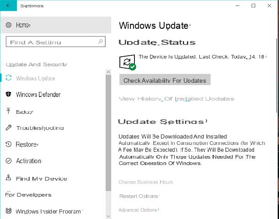Open the Restart Options link
The width and height of the screenshot is (279, 219).
tap(139, 196)
